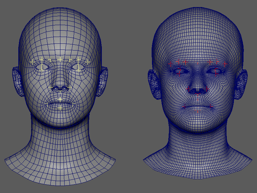Click the left eye opening of the low-poly head
Image resolution: width=257 pixels, height=193 pixels.
click(42, 67)
